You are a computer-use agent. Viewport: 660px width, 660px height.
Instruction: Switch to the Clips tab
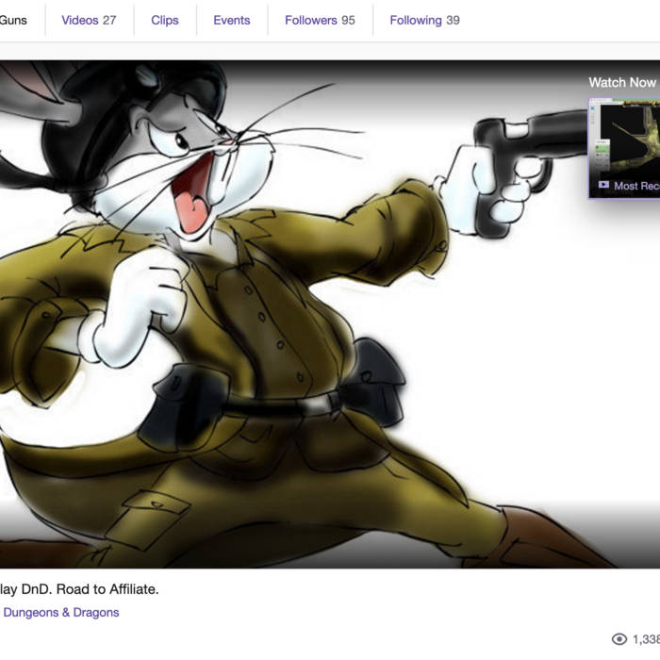(x=165, y=20)
